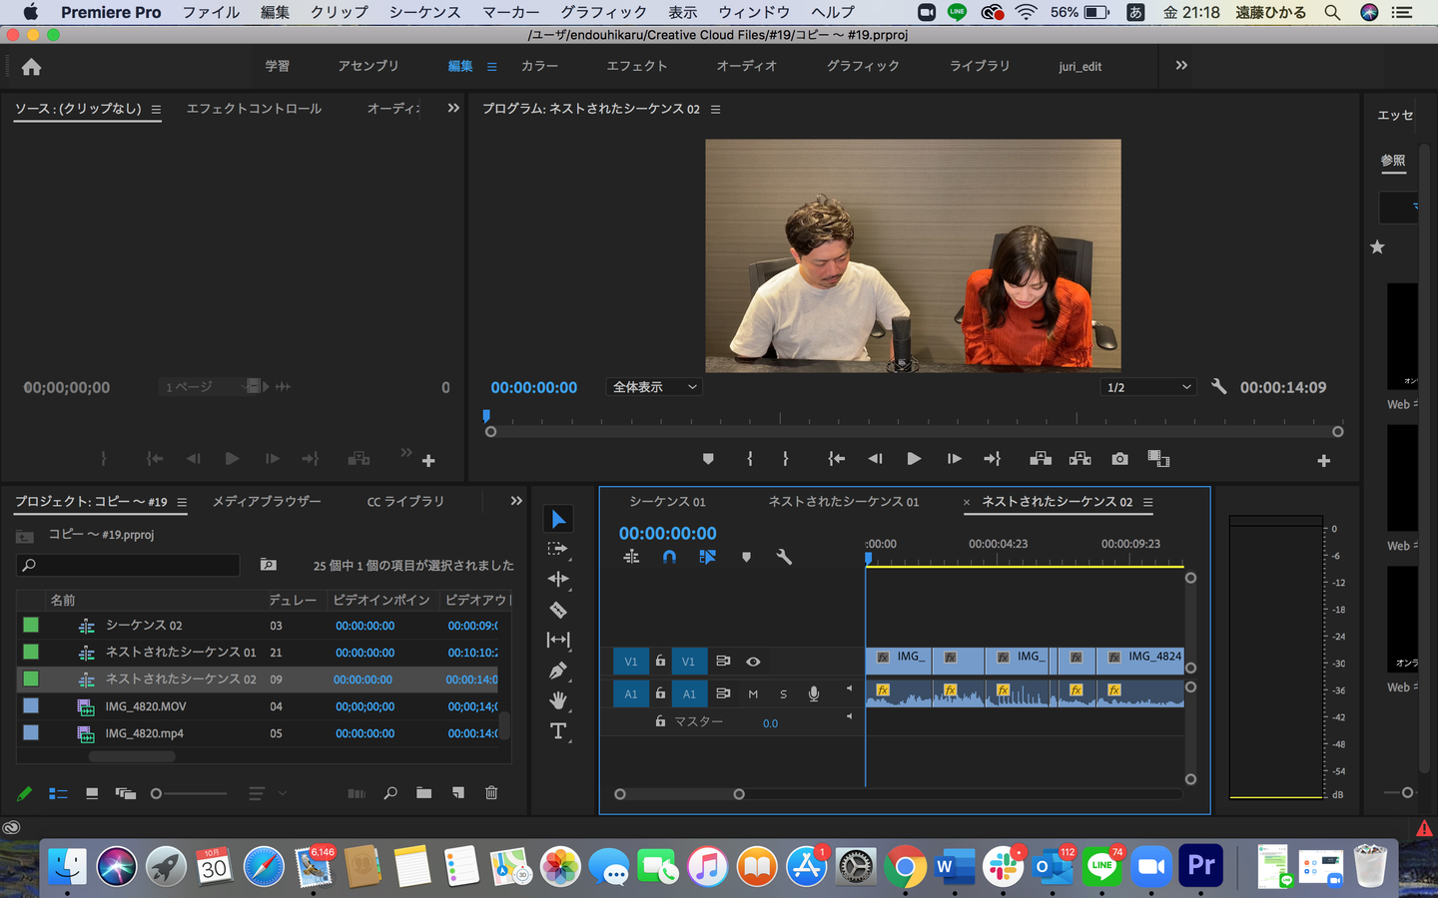
Task: Select the Hand tool
Action: pyautogui.click(x=558, y=700)
